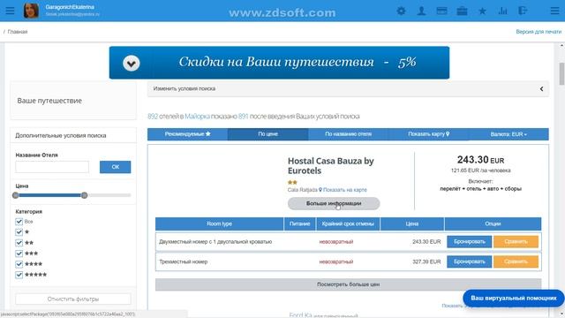Sort by По названию отеля tab
565x318 pixels.
tap(348, 134)
